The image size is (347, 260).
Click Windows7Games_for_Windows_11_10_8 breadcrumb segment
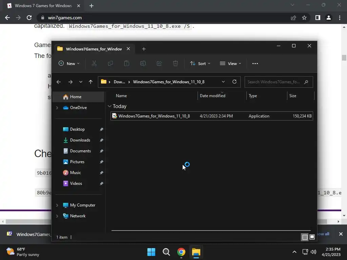click(x=169, y=82)
